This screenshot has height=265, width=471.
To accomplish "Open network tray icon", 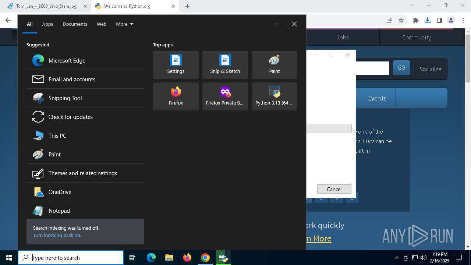I will pos(415,258).
